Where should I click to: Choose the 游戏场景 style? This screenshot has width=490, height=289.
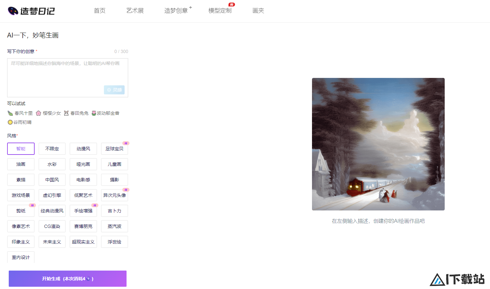21,195
